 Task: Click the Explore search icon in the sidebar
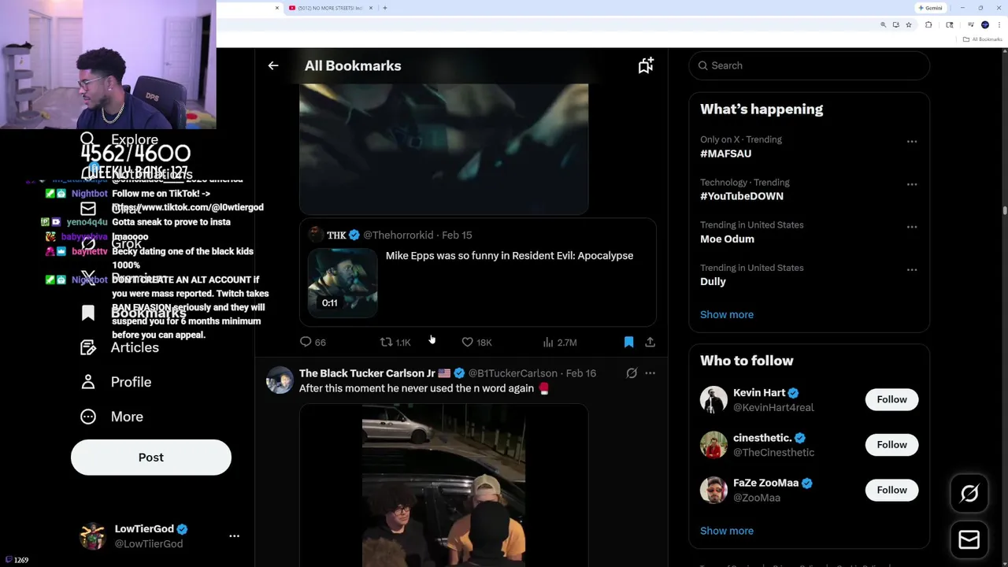pos(87,139)
